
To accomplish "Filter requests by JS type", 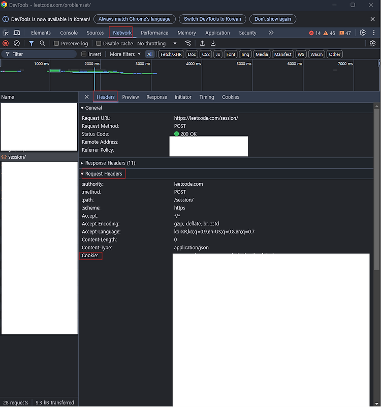I will click(218, 54).
